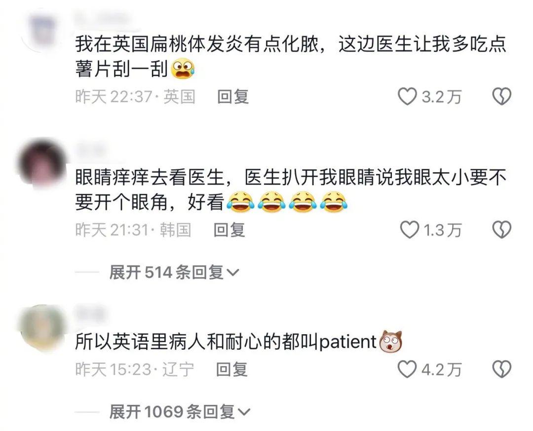The height and width of the screenshot is (431, 533).
Task: Expand 514 replies under Korea comment
Action: [x=174, y=273]
